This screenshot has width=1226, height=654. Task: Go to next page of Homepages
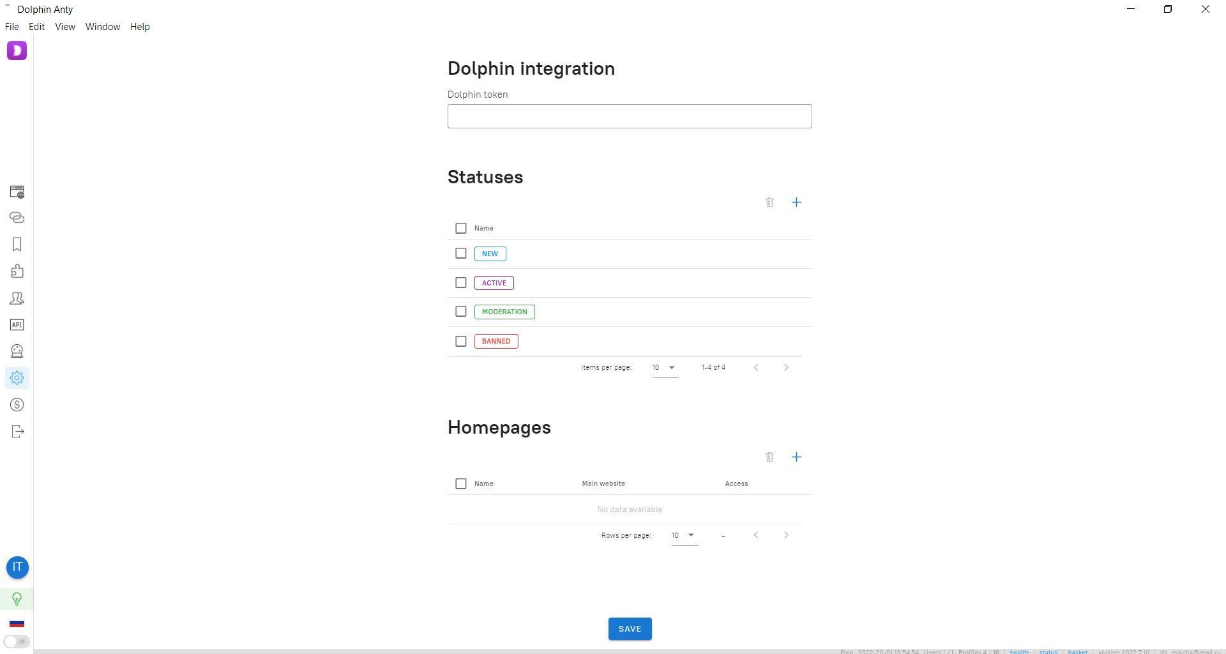click(x=786, y=535)
